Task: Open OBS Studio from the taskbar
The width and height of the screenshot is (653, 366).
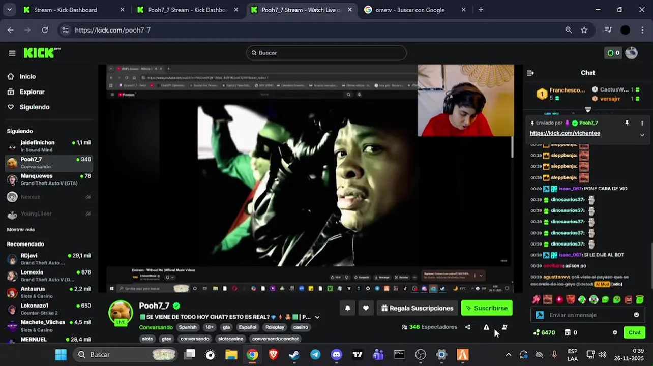Action: click(420, 354)
